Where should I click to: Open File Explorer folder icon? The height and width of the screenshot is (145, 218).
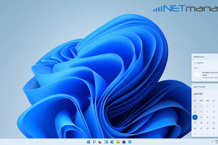tap(118, 142)
